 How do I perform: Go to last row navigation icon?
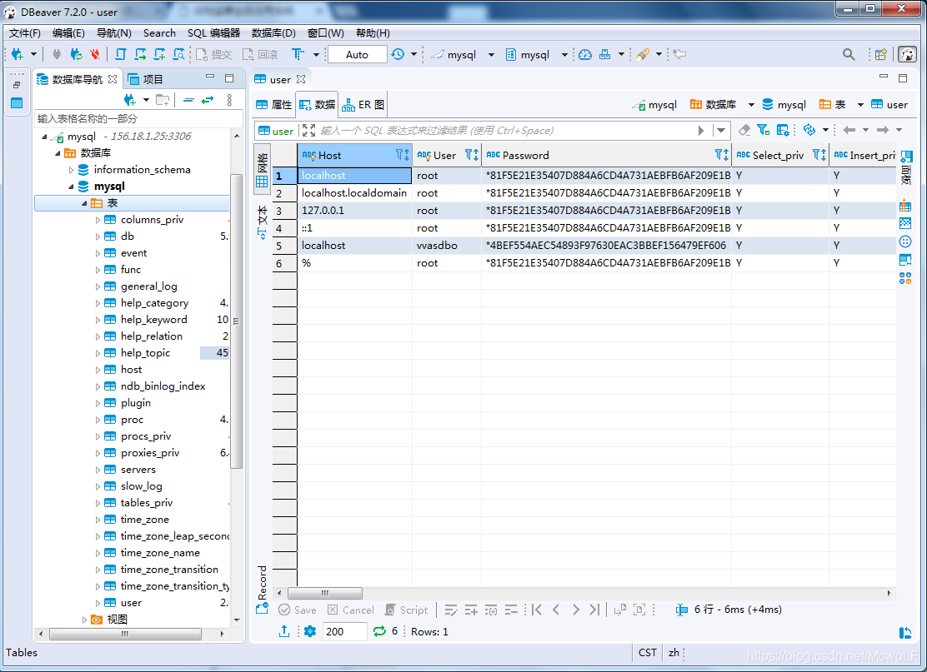tap(594, 610)
